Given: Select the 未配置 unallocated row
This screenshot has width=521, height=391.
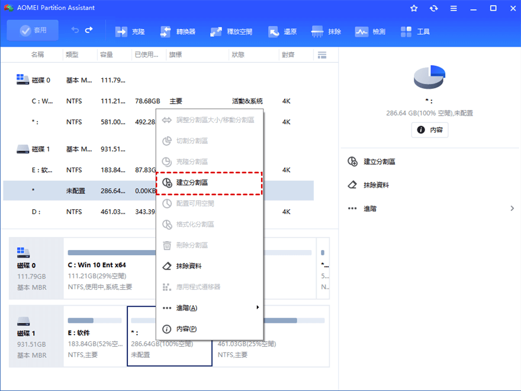Looking at the screenshot, I should [x=158, y=191].
